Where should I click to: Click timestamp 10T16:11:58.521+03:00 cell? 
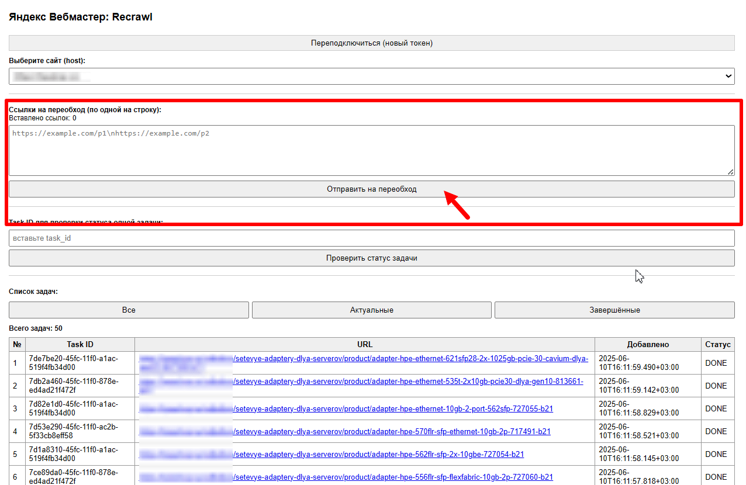[648, 431]
